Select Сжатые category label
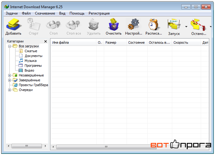 click(31, 51)
